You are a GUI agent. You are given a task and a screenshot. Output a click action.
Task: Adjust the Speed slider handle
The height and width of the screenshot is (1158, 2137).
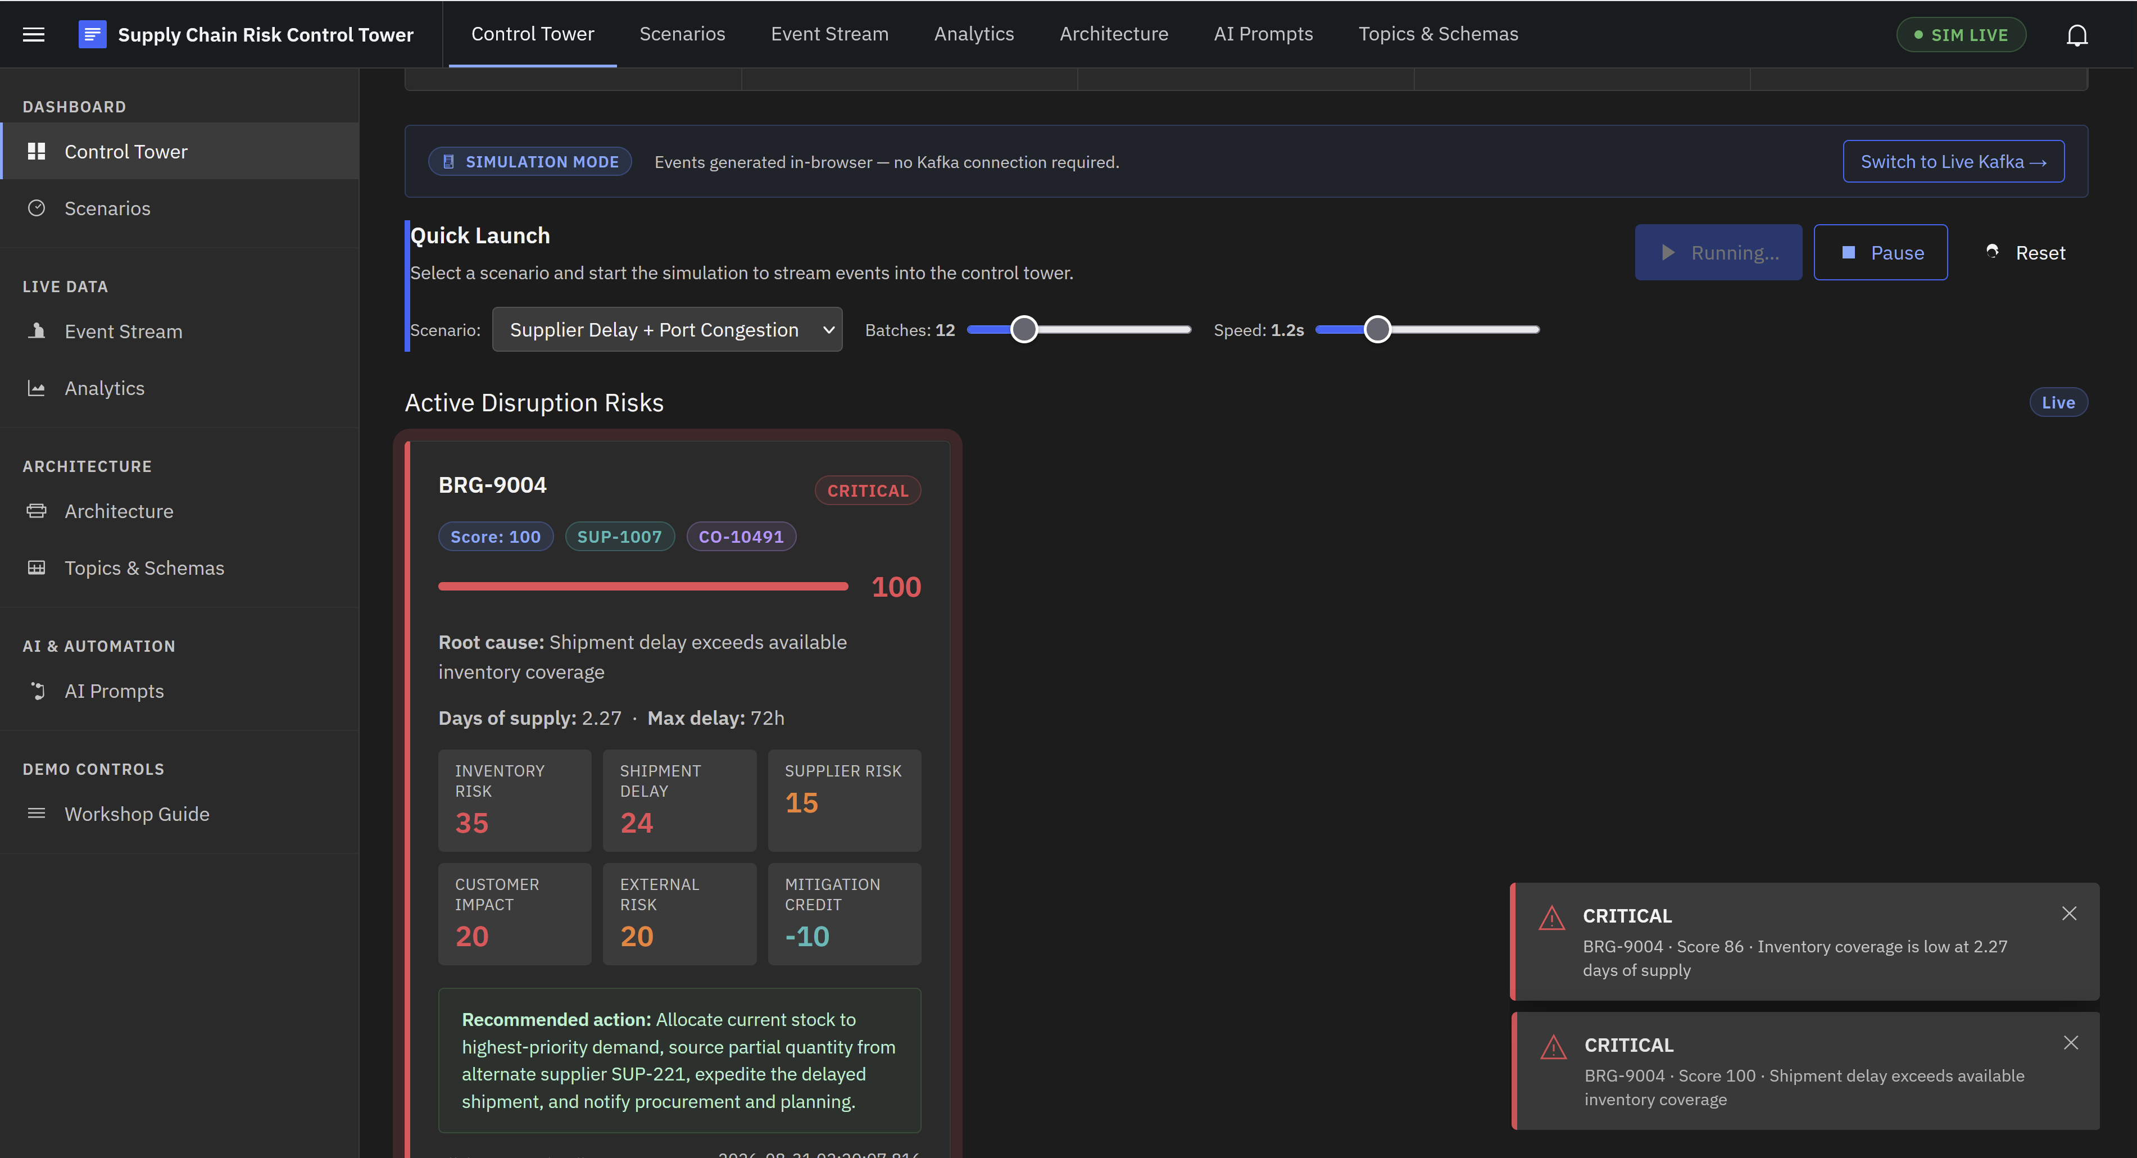click(1377, 329)
